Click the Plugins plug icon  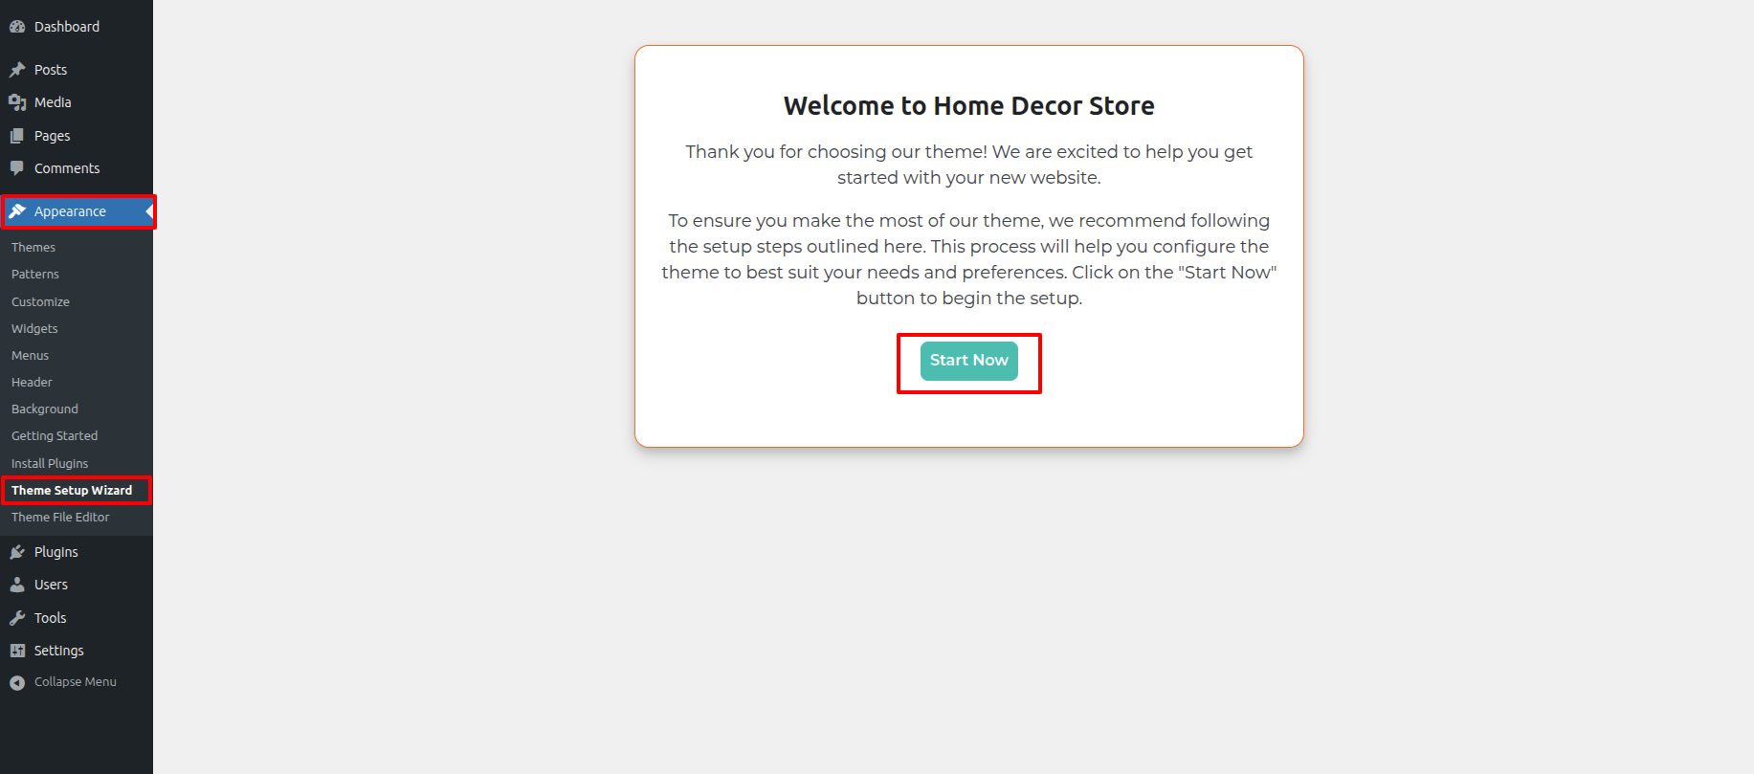pos(17,552)
